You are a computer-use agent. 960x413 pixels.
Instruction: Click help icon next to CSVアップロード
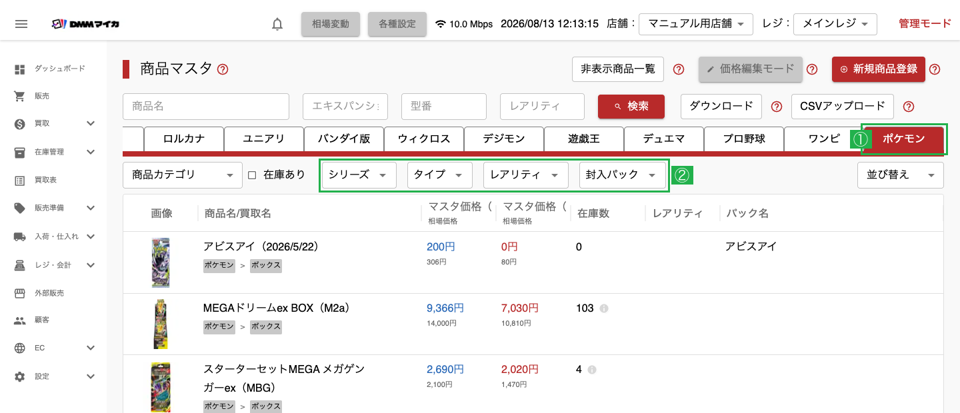point(909,107)
